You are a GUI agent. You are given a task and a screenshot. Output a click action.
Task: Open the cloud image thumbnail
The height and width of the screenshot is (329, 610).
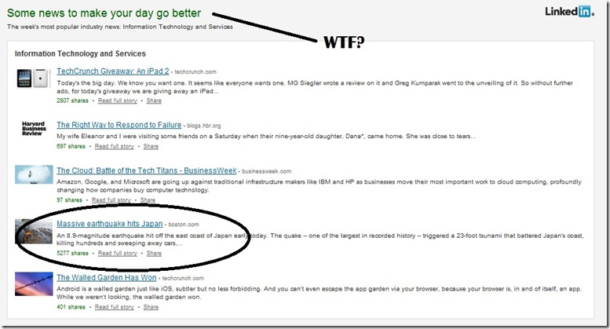[34, 174]
